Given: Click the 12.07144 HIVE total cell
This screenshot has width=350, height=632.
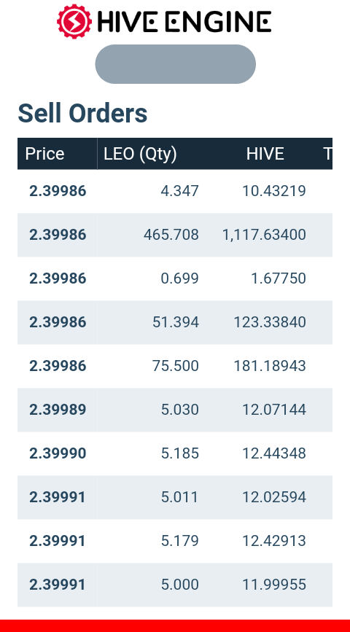Looking at the screenshot, I should tap(273, 410).
